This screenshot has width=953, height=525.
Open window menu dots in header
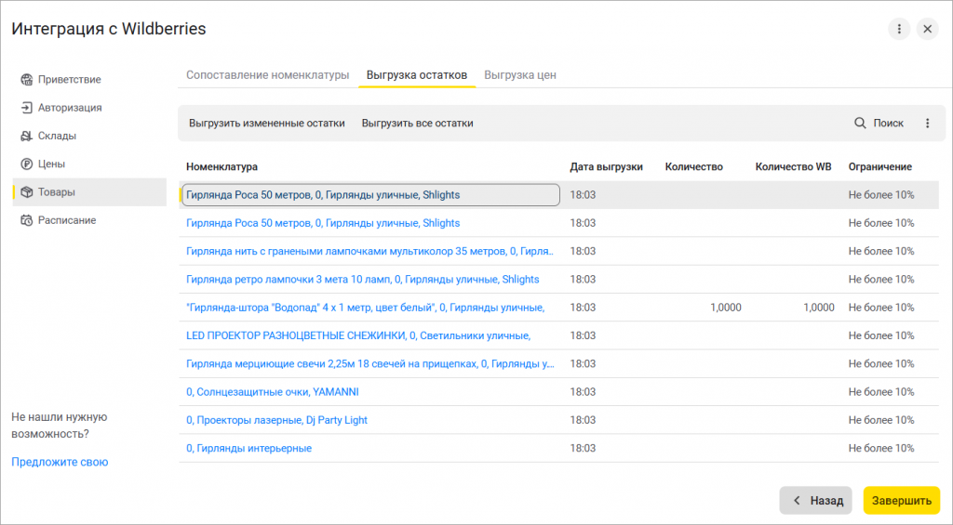point(899,29)
